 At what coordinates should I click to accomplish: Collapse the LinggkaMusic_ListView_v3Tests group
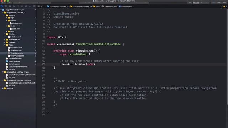3,72
